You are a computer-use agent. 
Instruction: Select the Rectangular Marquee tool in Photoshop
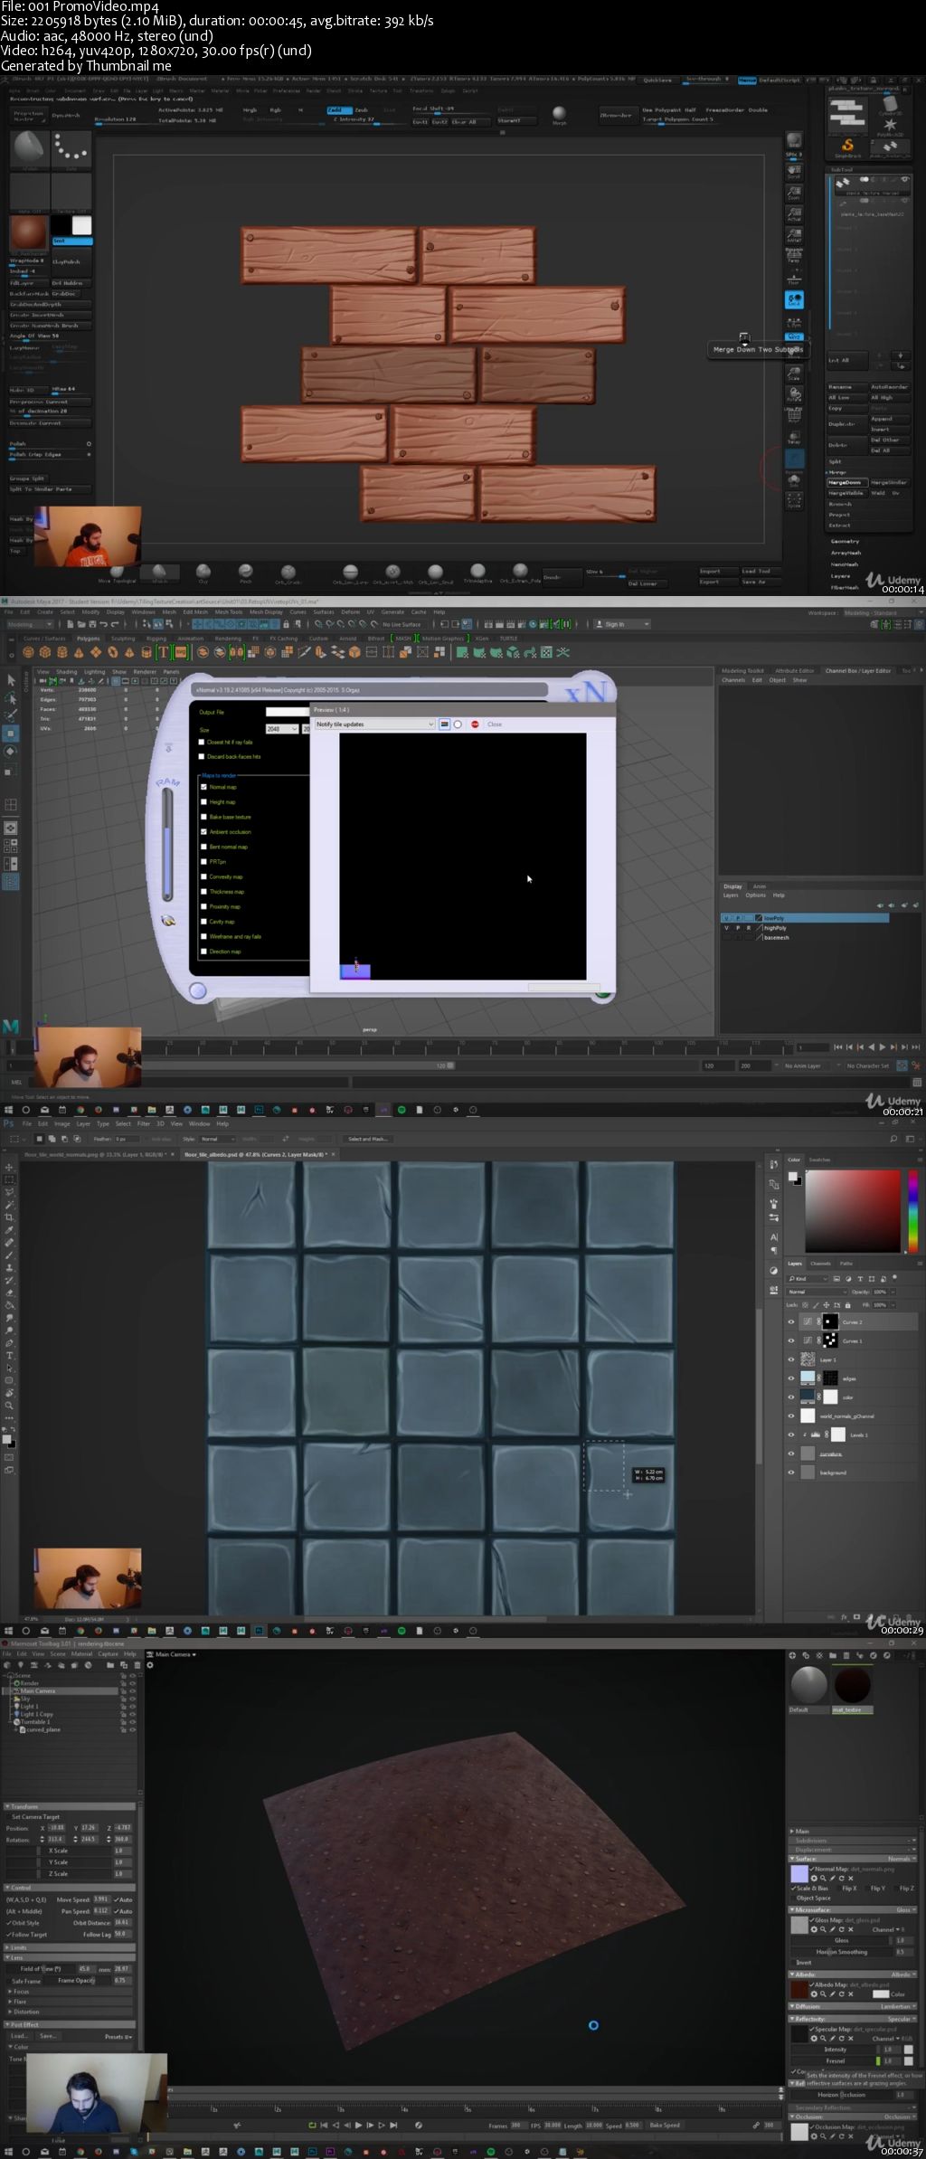pyautogui.click(x=10, y=1179)
